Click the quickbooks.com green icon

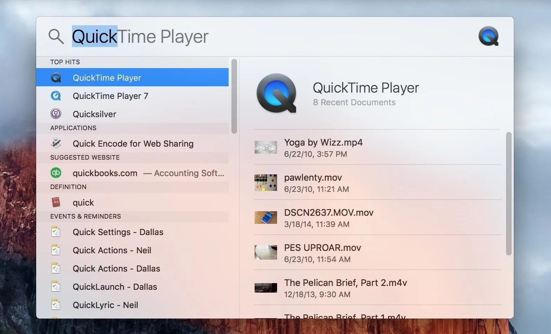[56, 173]
